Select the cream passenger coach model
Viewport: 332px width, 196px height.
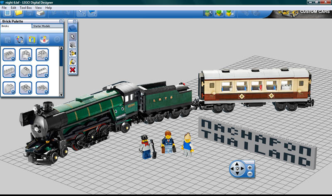click(x=255, y=90)
